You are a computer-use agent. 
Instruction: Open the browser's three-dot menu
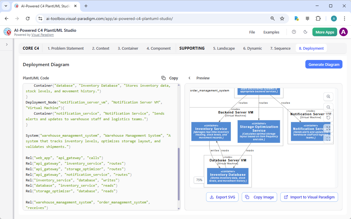coord(345,18)
